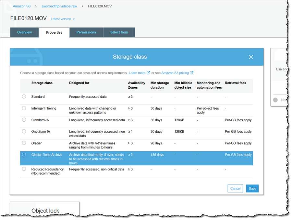Click the FILE0120.MOV breadcrumb text
The height and width of the screenshot is (220, 292).
(100, 6)
